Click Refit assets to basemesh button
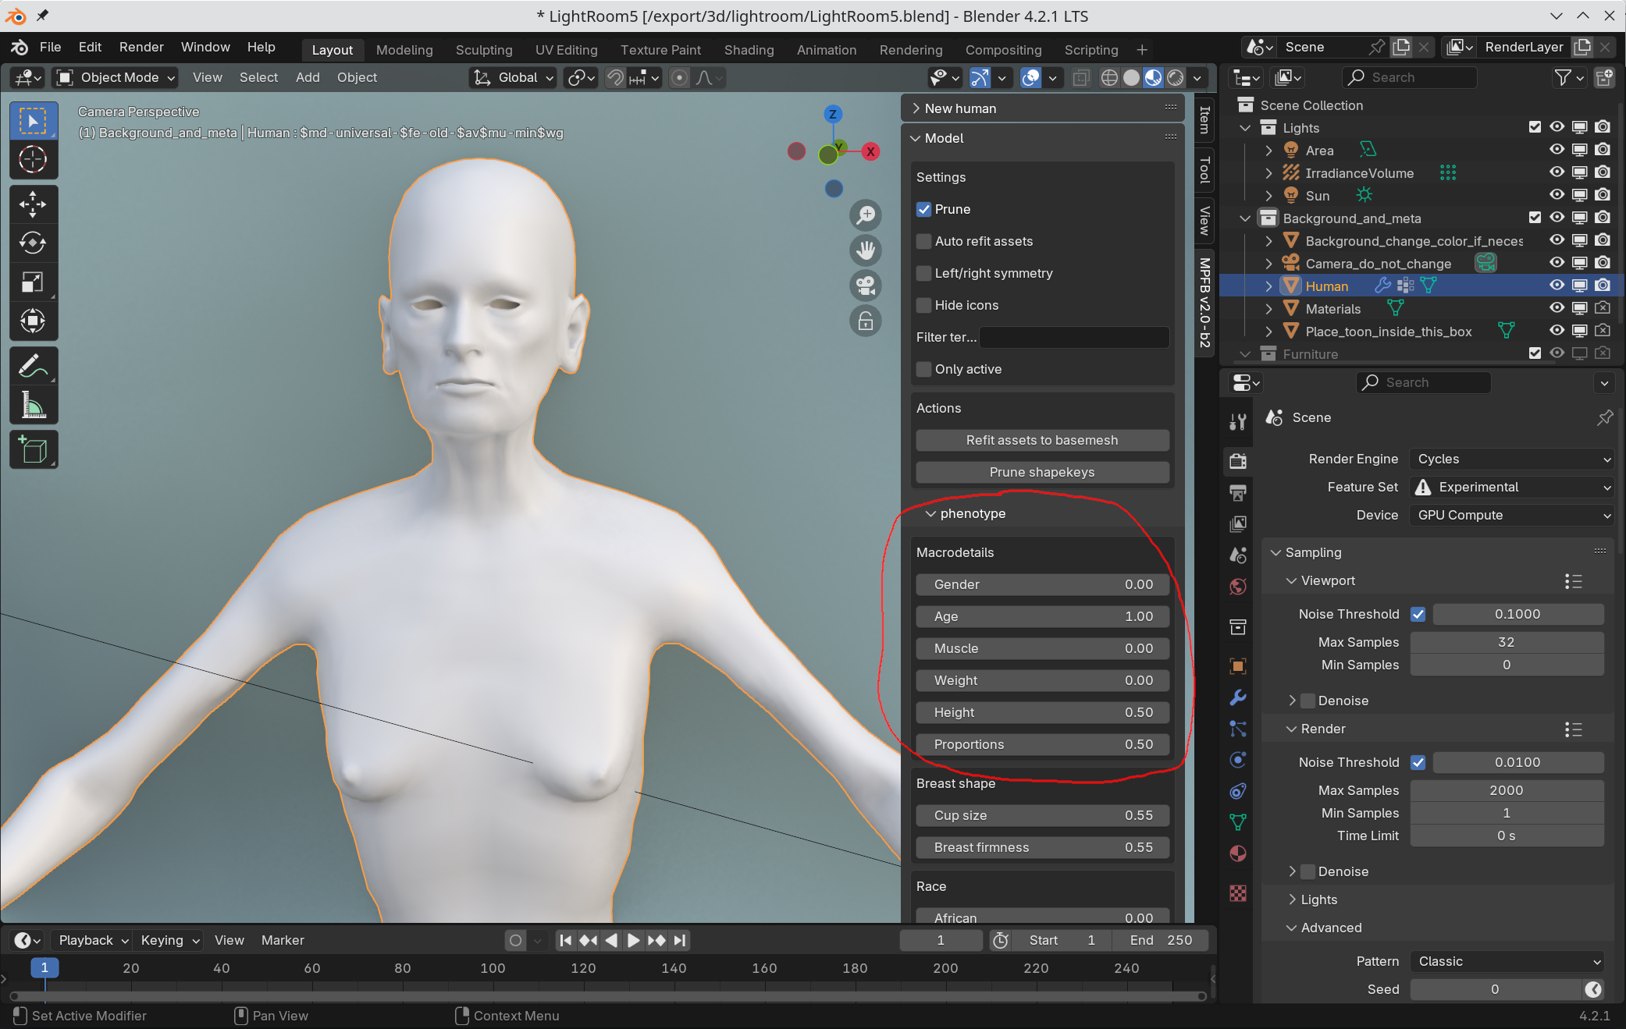The width and height of the screenshot is (1626, 1029). pyautogui.click(x=1042, y=440)
